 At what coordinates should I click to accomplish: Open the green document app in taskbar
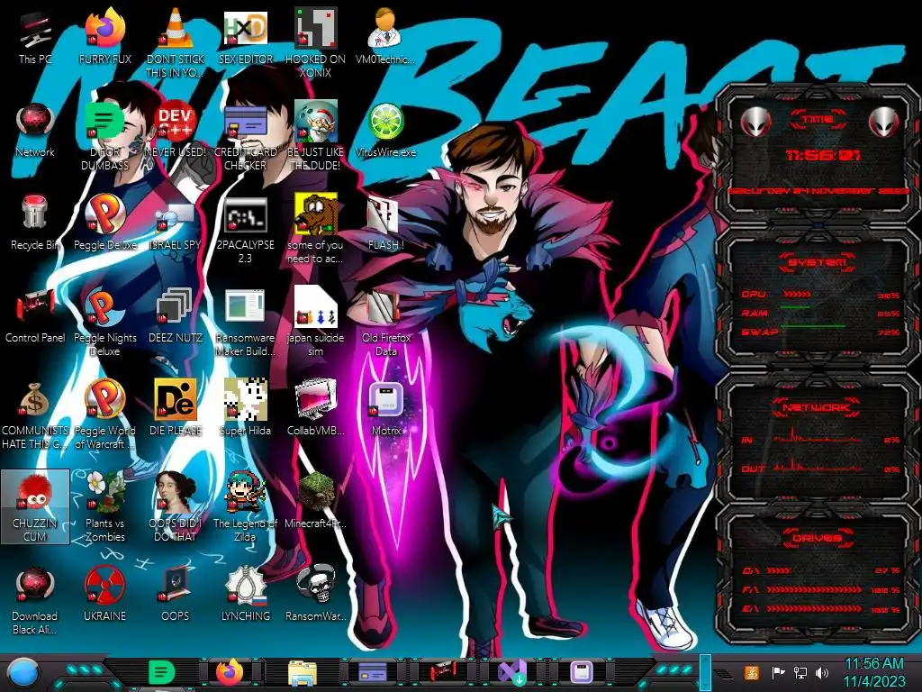(x=161, y=672)
